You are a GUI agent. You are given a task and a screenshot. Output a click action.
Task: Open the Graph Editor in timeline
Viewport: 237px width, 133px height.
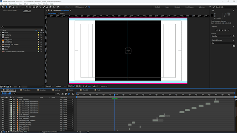click(x=73, y=94)
